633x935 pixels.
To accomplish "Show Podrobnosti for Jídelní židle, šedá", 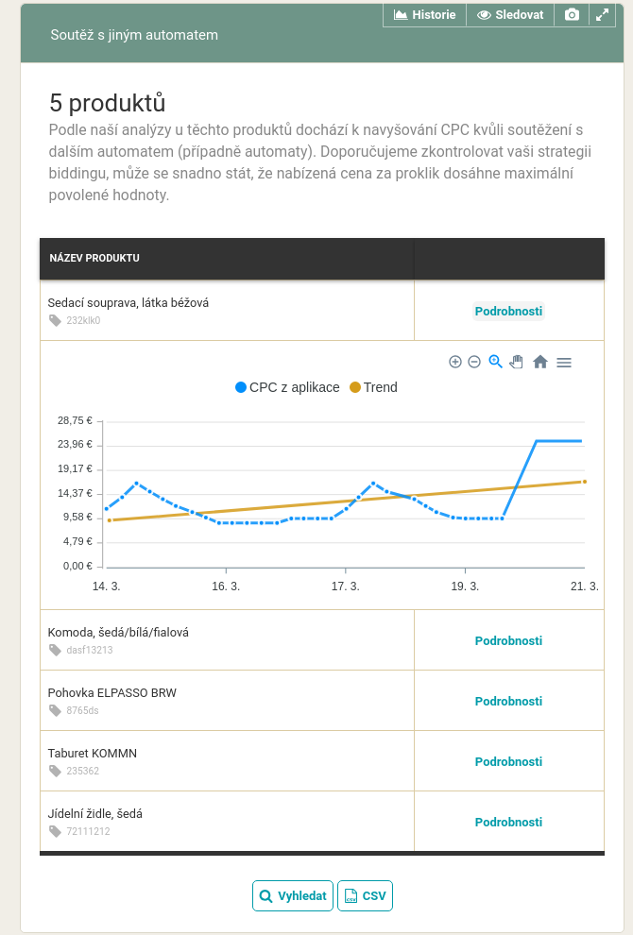I will coord(508,822).
